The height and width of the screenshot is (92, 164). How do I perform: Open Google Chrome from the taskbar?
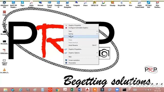pos(57,90)
